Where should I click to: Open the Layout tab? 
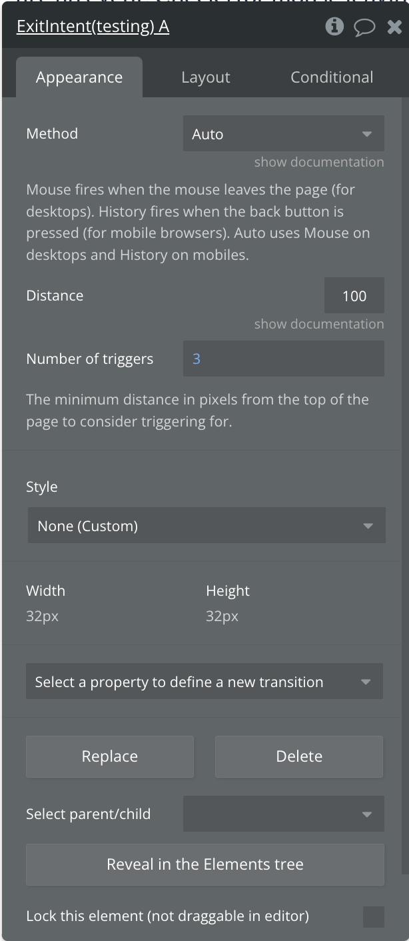coord(205,77)
